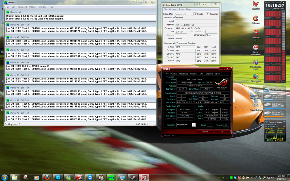Open Core Temp's Options menu
290x181 pixels.
pos(173,9)
